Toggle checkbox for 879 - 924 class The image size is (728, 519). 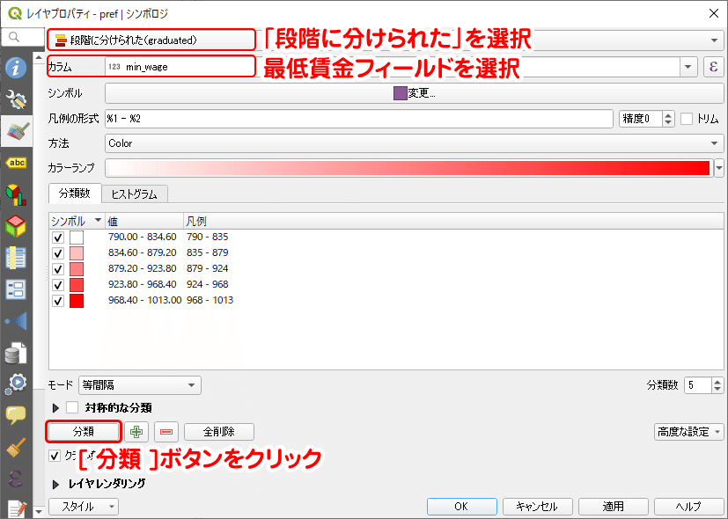(57, 269)
